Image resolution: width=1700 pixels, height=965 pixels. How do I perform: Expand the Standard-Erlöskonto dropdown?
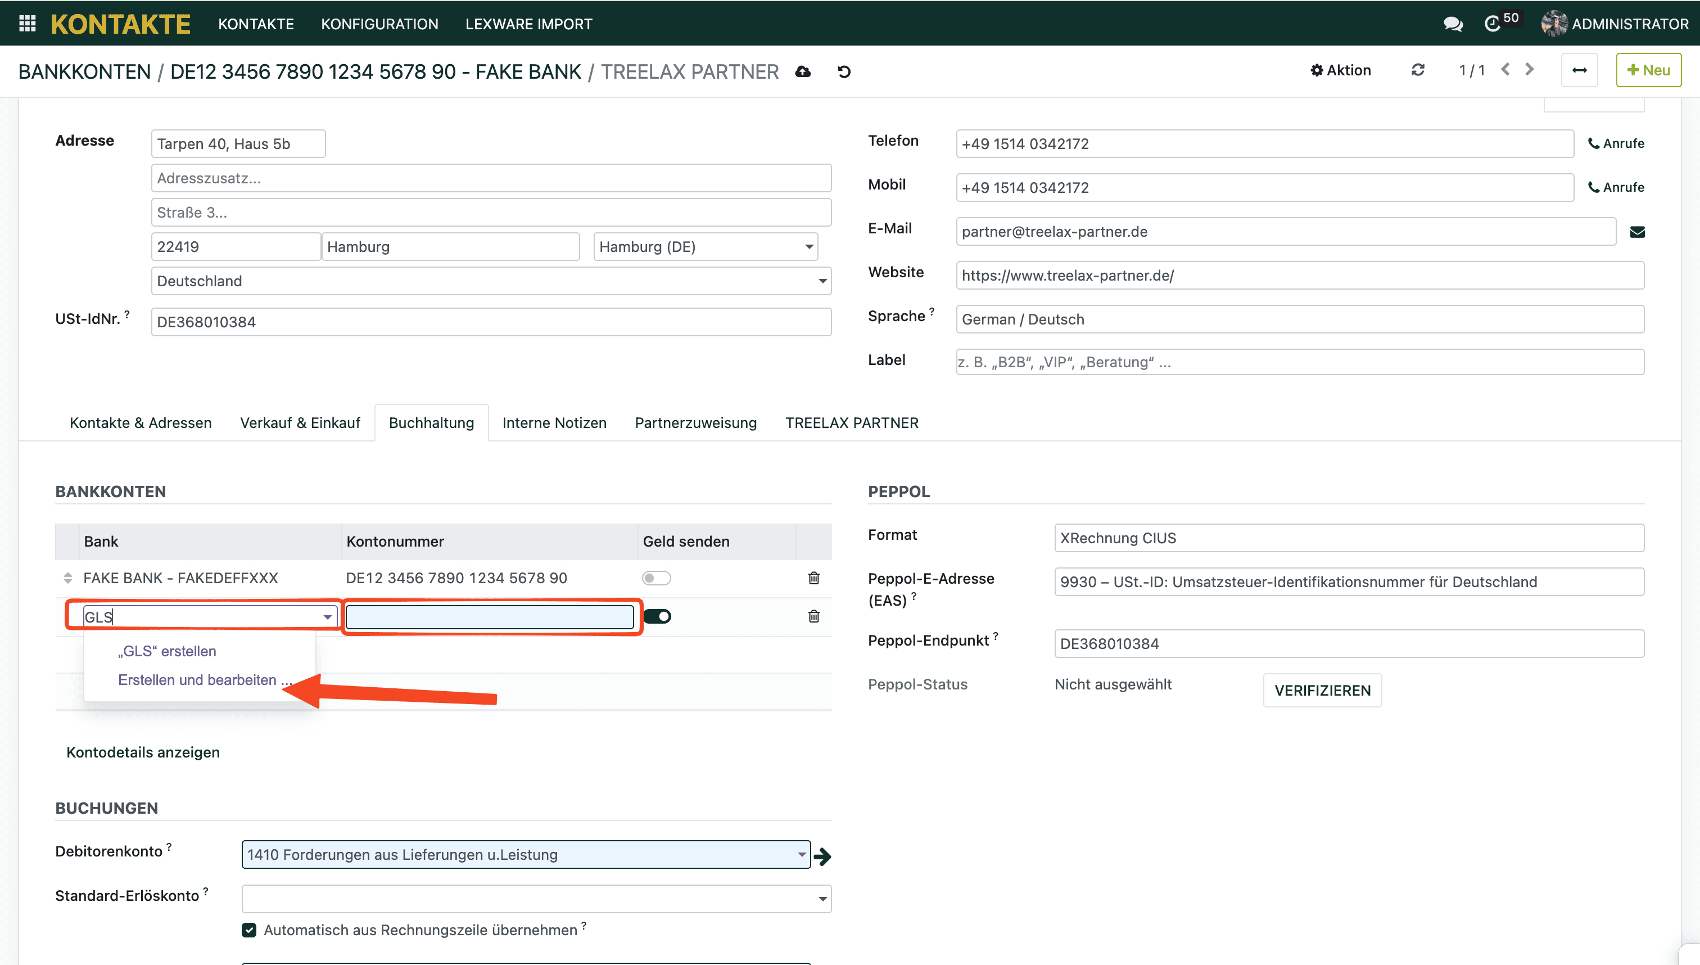[822, 899]
